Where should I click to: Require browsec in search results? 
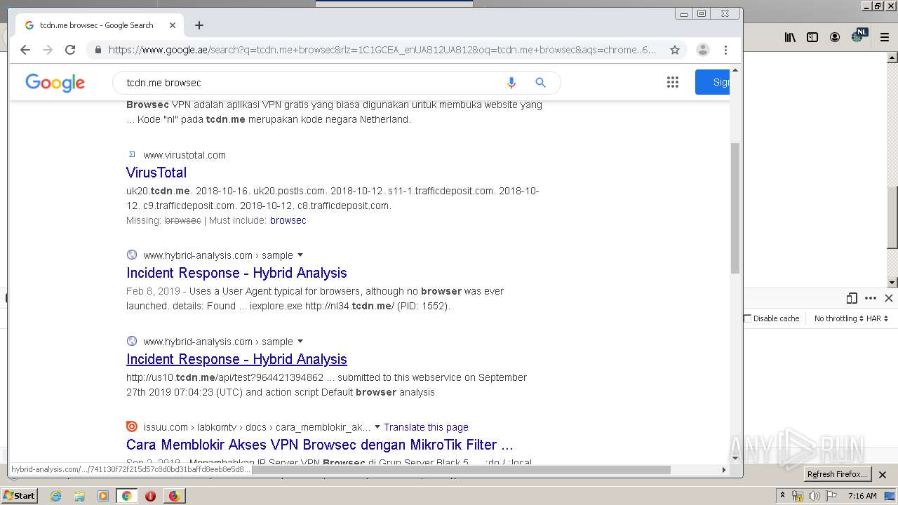click(x=288, y=220)
